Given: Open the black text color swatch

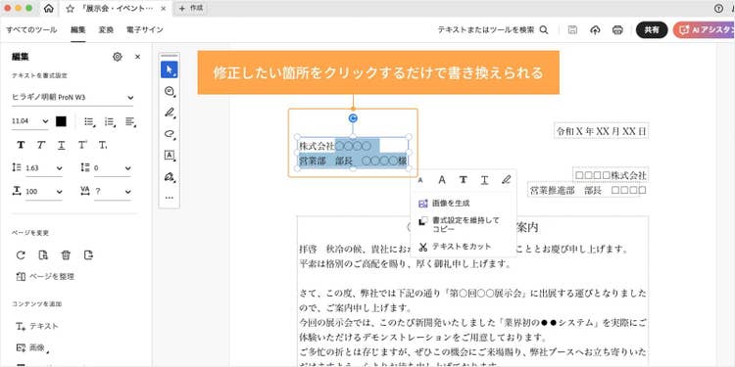Looking at the screenshot, I should pyautogui.click(x=61, y=121).
